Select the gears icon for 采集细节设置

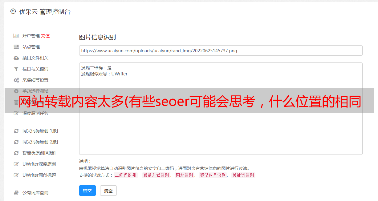pos(16,80)
